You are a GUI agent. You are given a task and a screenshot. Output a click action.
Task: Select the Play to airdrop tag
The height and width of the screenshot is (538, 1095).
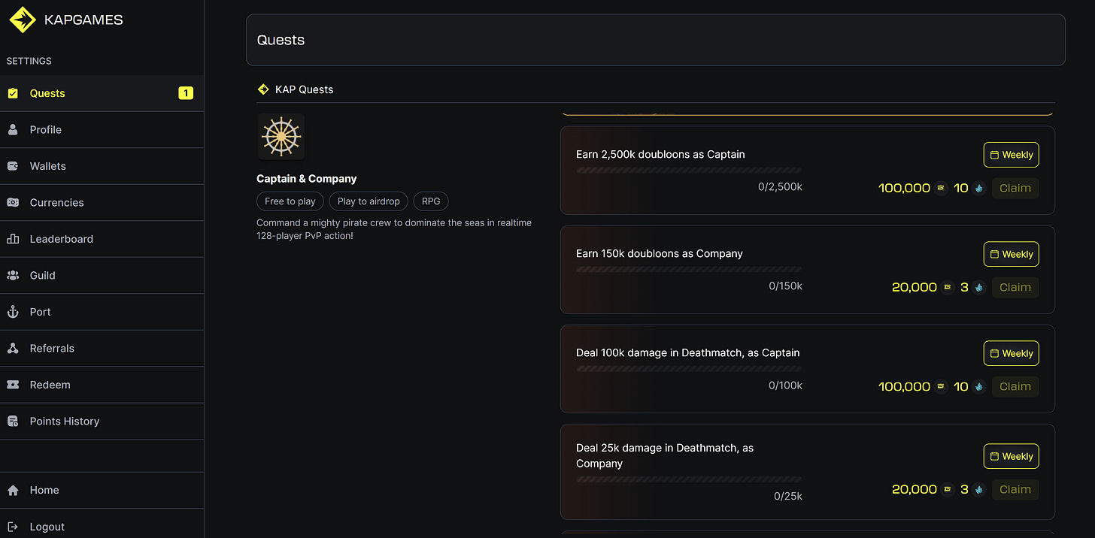click(369, 201)
